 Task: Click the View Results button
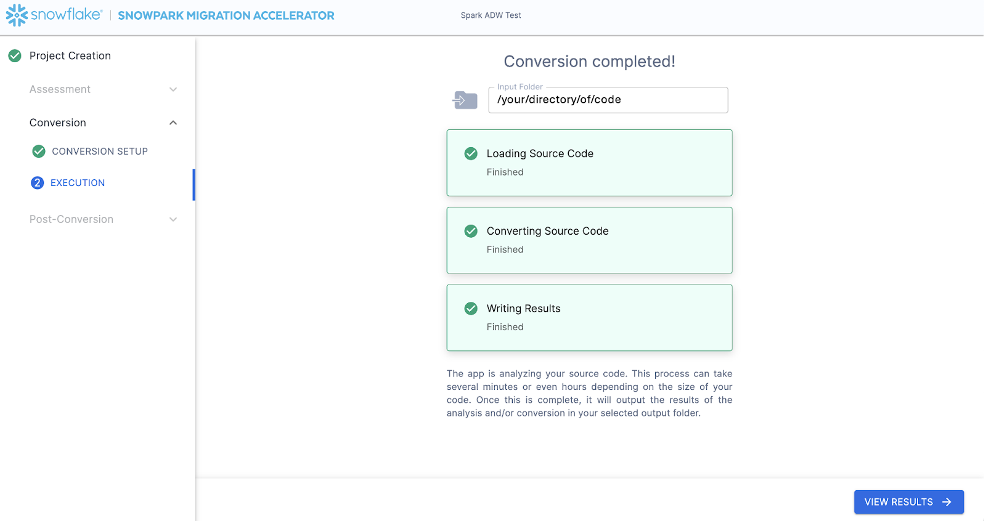click(x=898, y=502)
